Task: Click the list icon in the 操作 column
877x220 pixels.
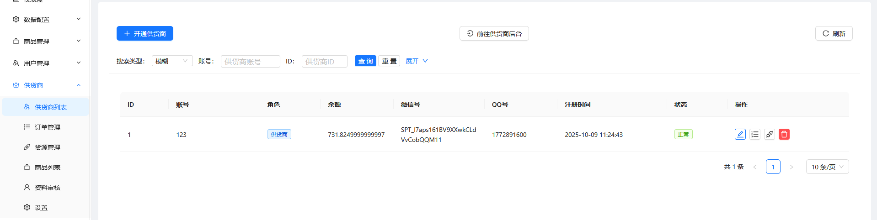Action: pyautogui.click(x=754, y=134)
